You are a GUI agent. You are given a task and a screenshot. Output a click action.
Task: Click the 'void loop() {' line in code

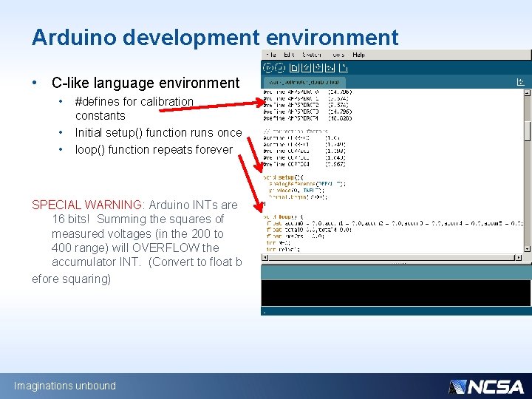pyautogui.click(x=283, y=216)
